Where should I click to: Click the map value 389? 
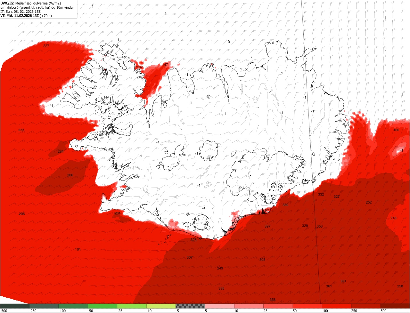(x=285, y=205)
